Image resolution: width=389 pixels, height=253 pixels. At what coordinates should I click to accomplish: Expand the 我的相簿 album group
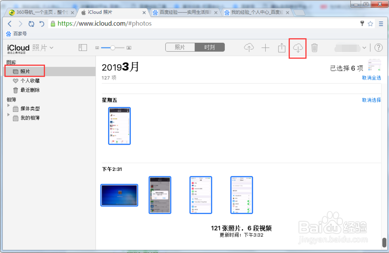[x=9, y=115]
